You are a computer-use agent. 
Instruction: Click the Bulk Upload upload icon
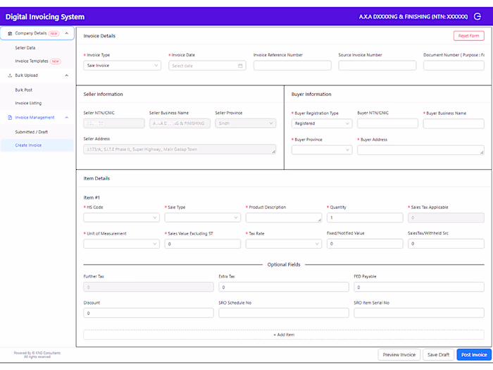[10, 75]
